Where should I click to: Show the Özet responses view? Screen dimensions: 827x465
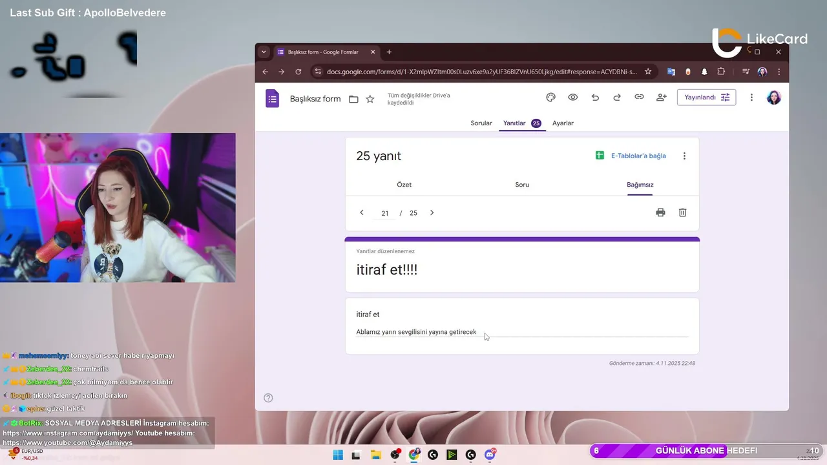tap(404, 185)
